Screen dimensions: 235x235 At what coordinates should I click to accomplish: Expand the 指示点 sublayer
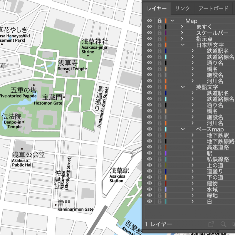coord(182,39)
